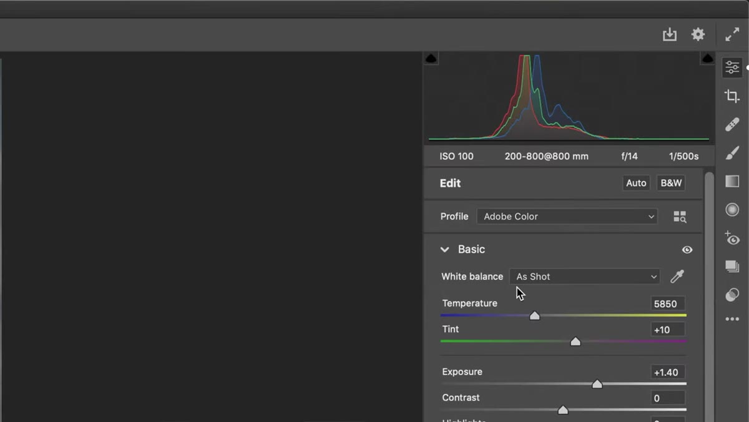Click the RGB histogram graph
Screen dimensions: 749x422
coord(569,97)
